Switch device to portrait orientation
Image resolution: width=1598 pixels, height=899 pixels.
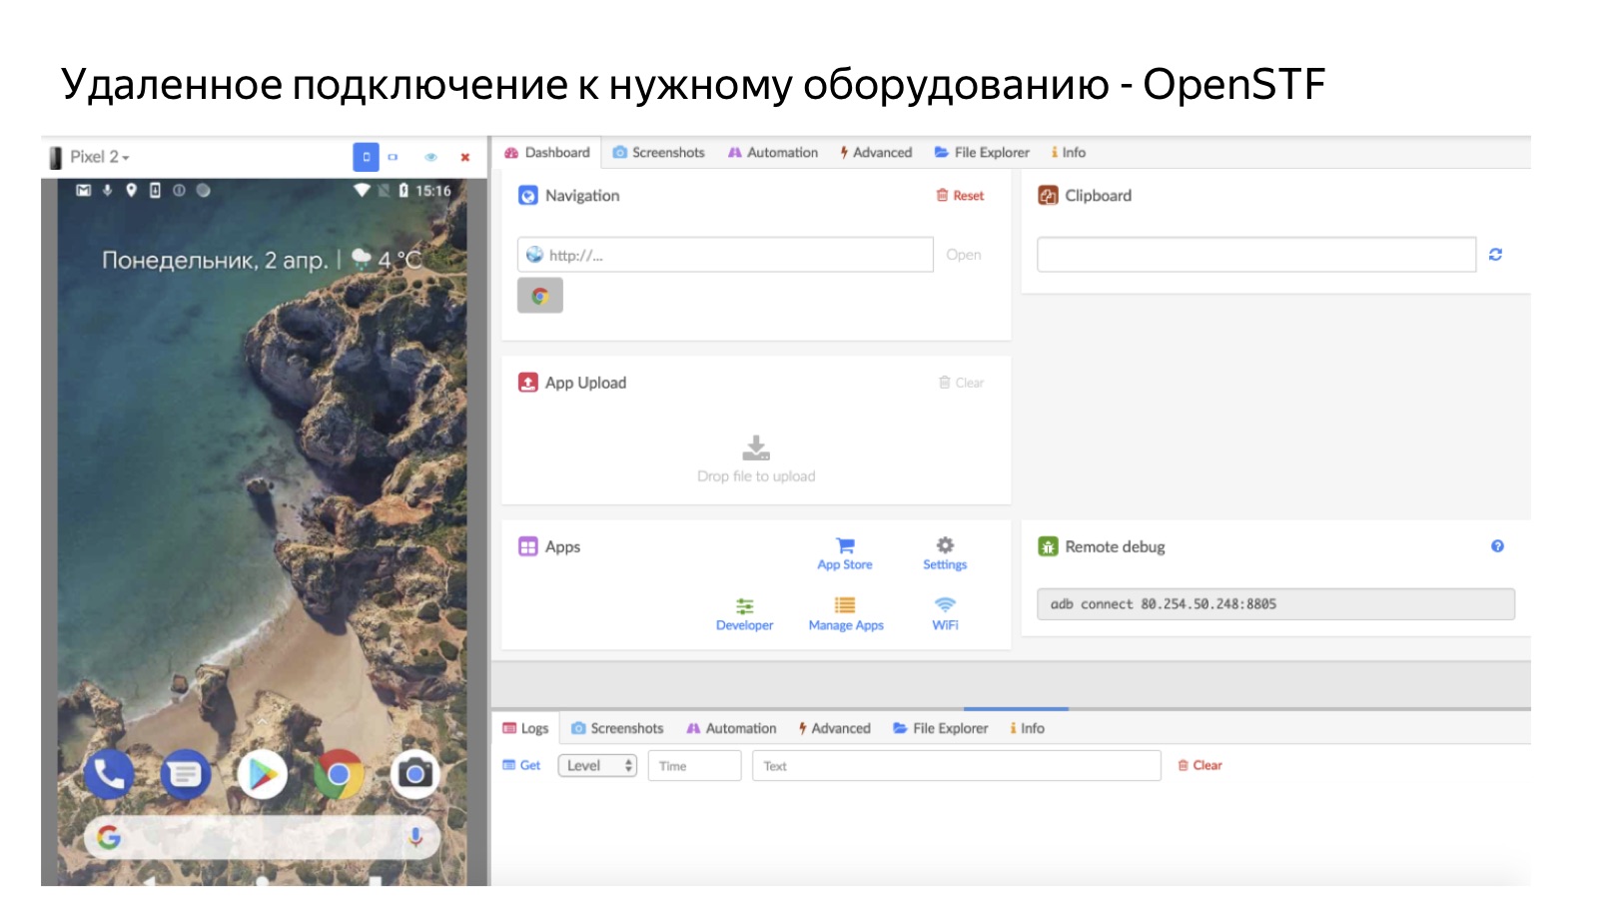pyautogui.click(x=366, y=157)
